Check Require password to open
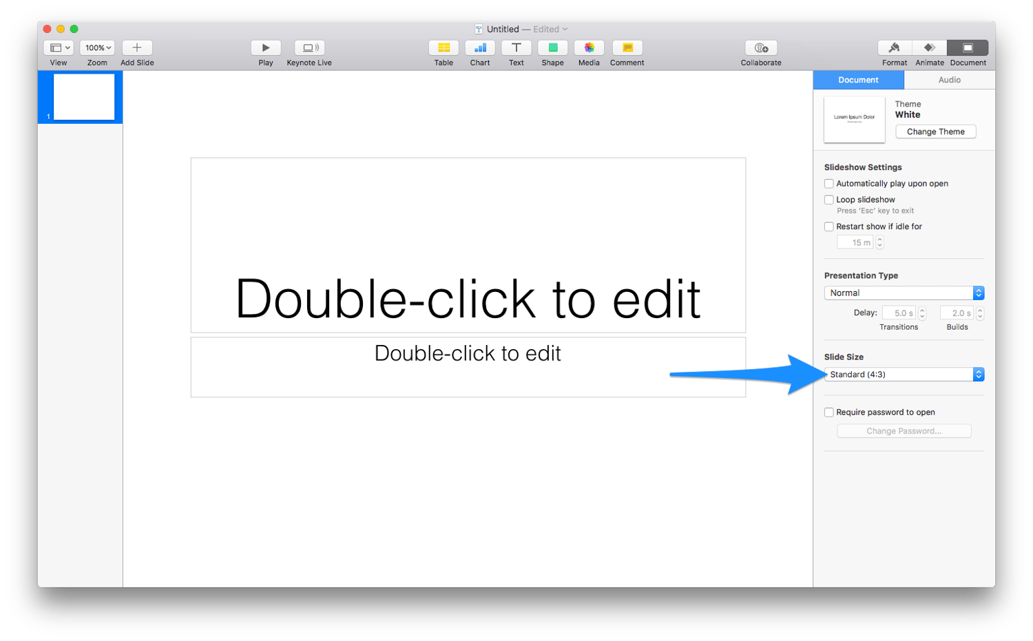The height and width of the screenshot is (641, 1033). [x=828, y=412]
